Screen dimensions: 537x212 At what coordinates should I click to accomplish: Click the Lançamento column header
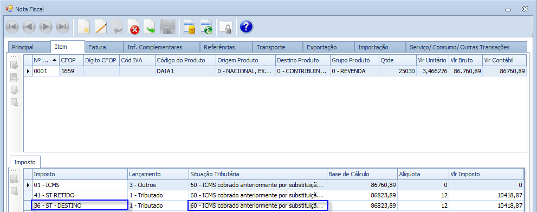coord(158,174)
